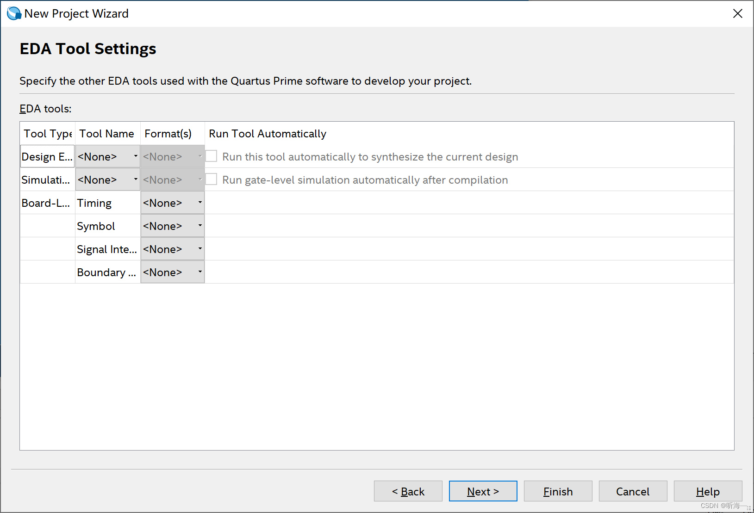Open the Help documentation

point(708,491)
